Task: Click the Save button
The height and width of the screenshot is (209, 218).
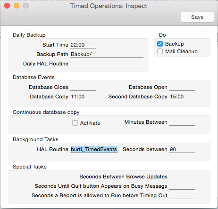Action: coord(197,17)
